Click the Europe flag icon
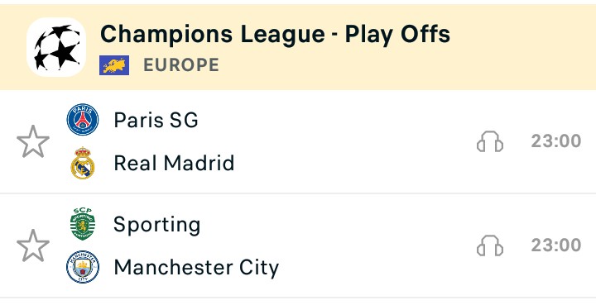Viewport: 596px width, 305px height. point(114,65)
